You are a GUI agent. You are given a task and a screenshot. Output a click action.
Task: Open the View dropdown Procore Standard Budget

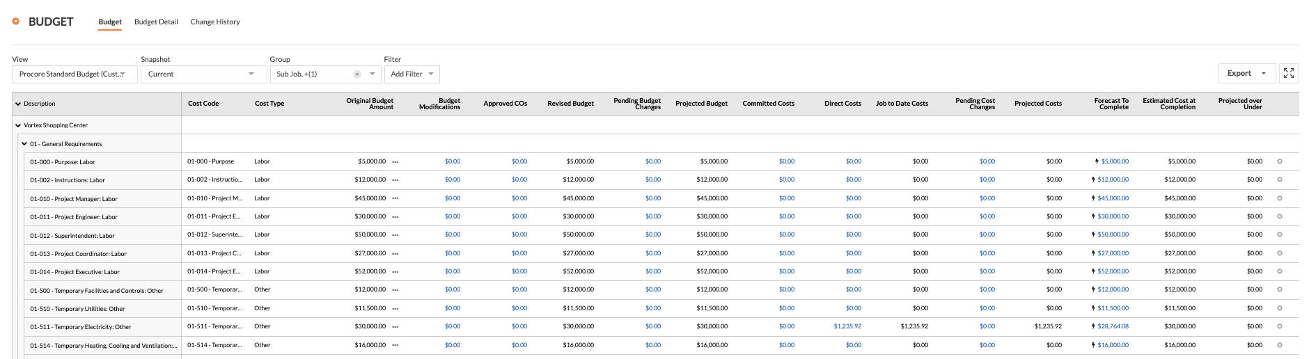pos(75,74)
